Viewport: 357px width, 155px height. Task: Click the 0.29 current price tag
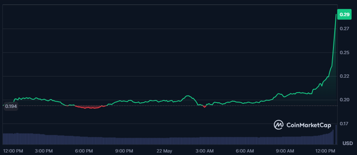[x=344, y=14]
